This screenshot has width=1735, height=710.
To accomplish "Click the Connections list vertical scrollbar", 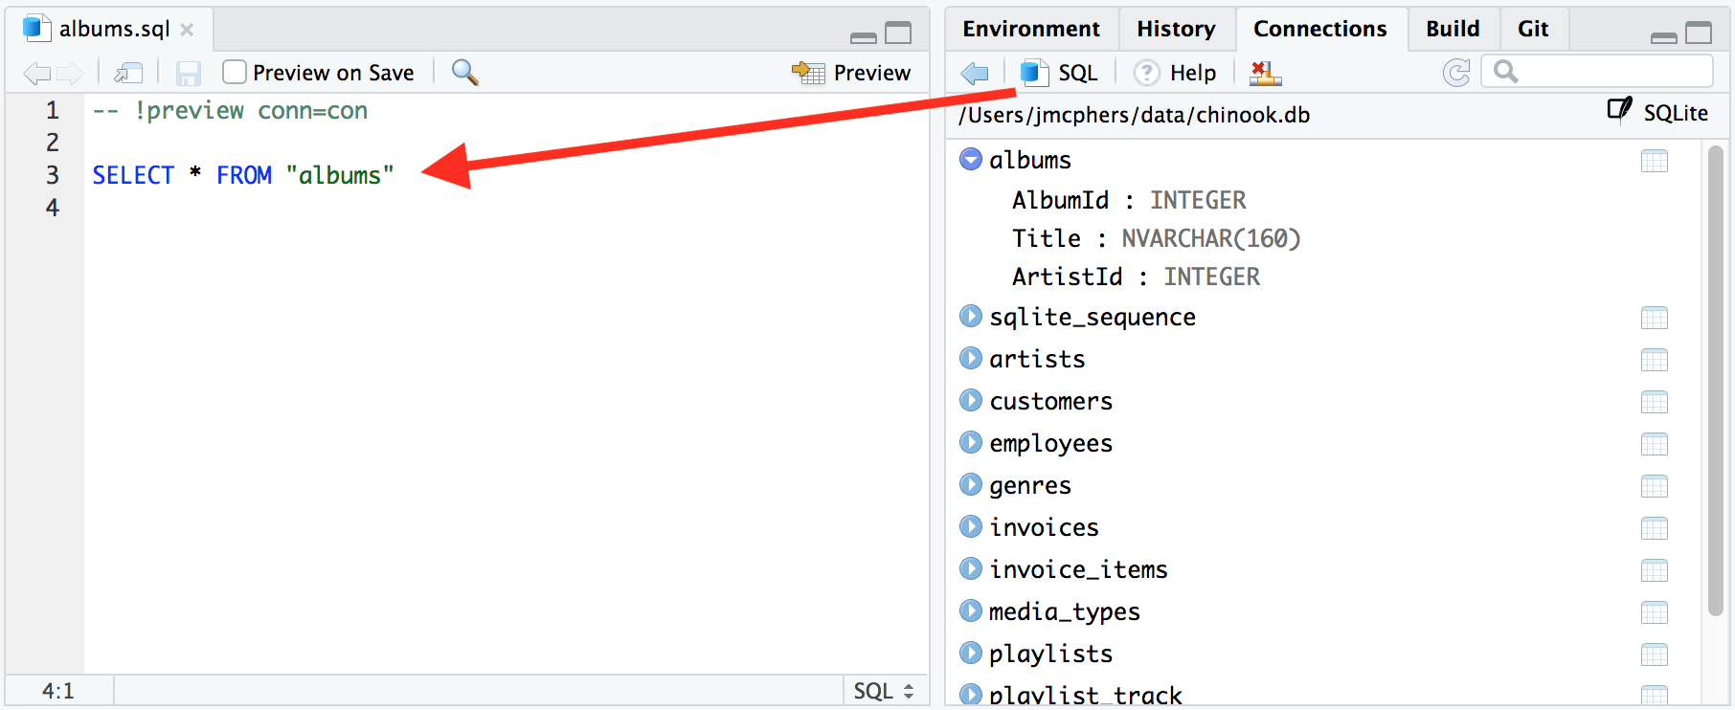I will 1715,381.
